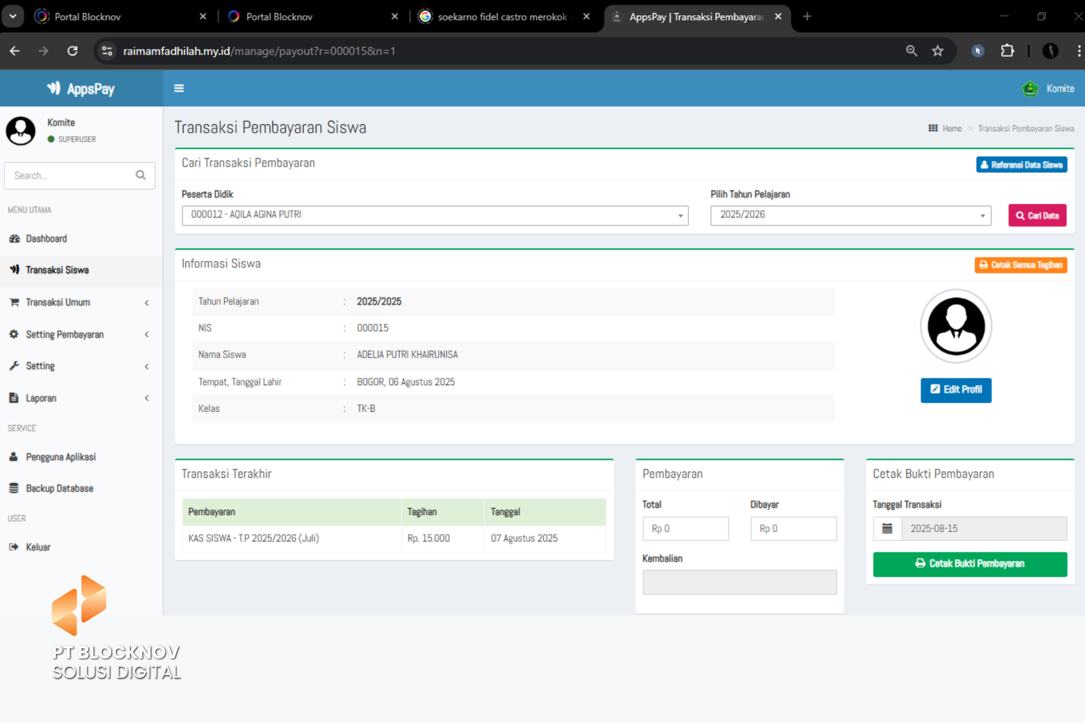The height and width of the screenshot is (723, 1085).
Task: Click the hamburger sidebar toggle icon
Action: tap(179, 88)
